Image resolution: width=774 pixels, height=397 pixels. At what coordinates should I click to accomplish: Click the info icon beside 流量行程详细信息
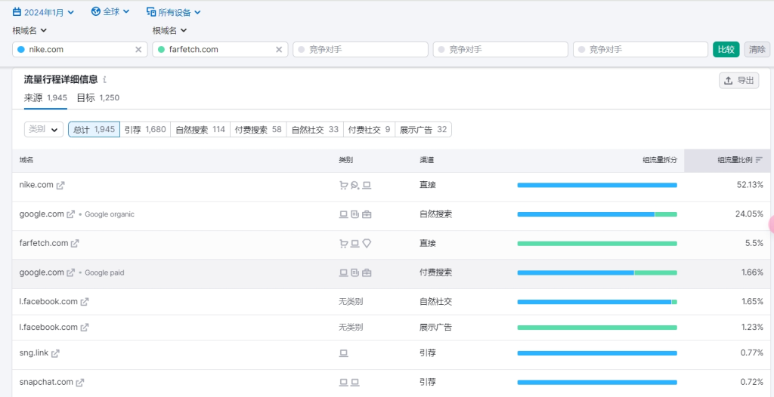pos(104,80)
